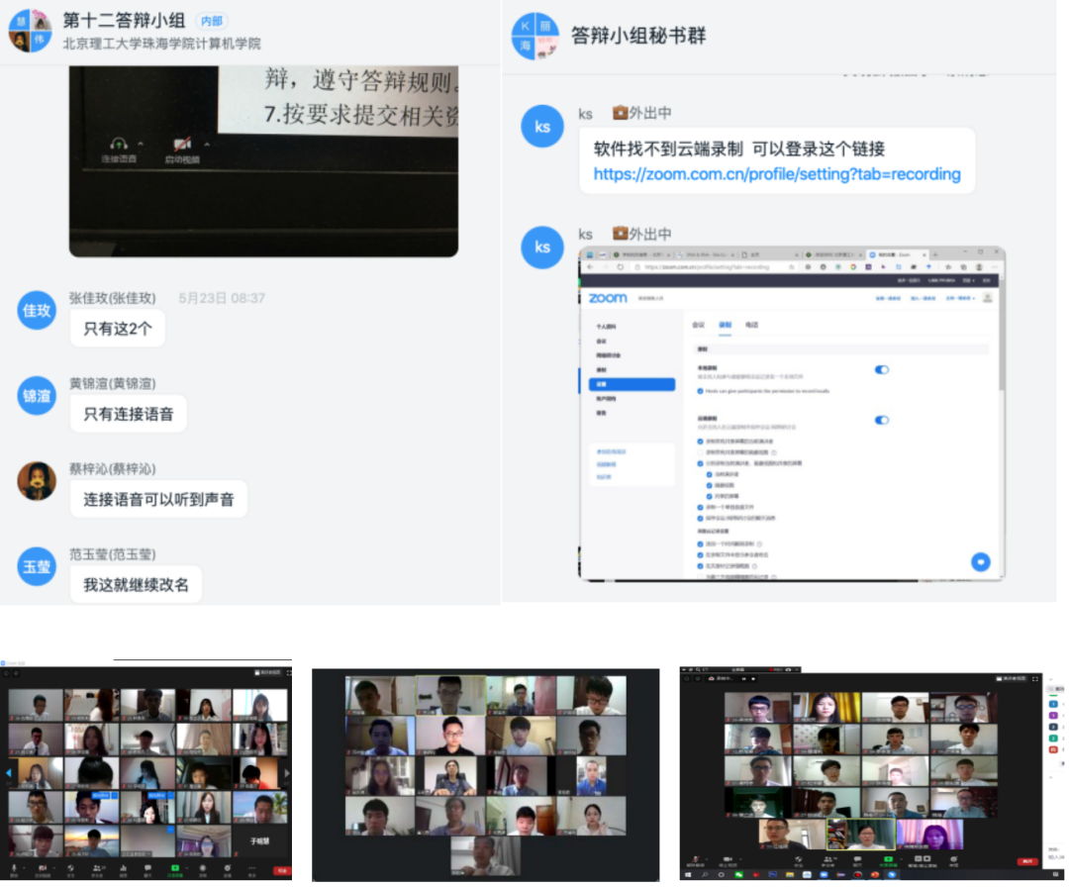Go to next page of video gallery
The image size is (1069, 888).
pyautogui.click(x=287, y=773)
